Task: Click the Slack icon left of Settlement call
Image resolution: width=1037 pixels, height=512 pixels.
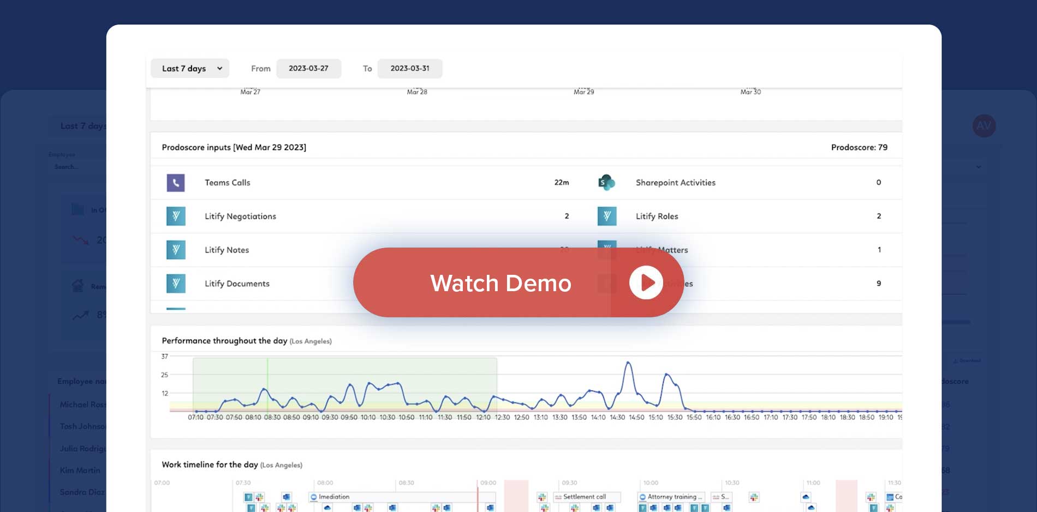Action: (541, 497)
